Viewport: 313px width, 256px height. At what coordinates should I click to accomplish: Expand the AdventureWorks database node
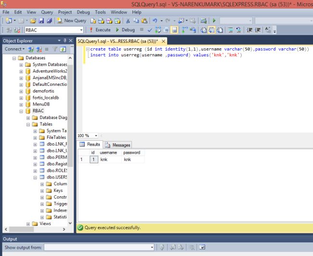point(21,71)
